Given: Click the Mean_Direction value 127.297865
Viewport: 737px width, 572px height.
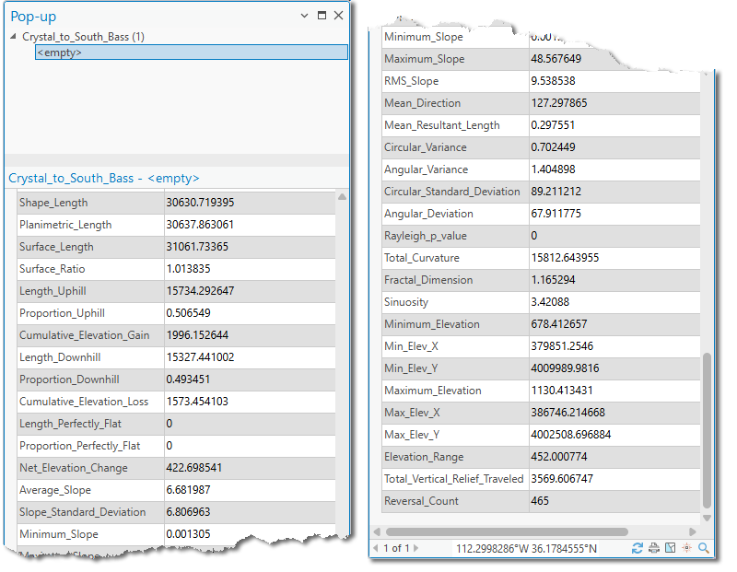Looking at the screenshot, I should pyautogui.click(x=559, y=103).
